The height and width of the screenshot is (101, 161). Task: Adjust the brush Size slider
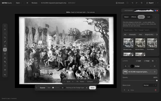point(56,88)
